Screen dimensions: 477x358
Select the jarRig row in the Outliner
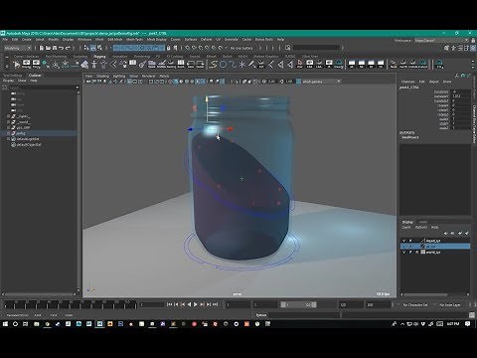tap(39, 133)
